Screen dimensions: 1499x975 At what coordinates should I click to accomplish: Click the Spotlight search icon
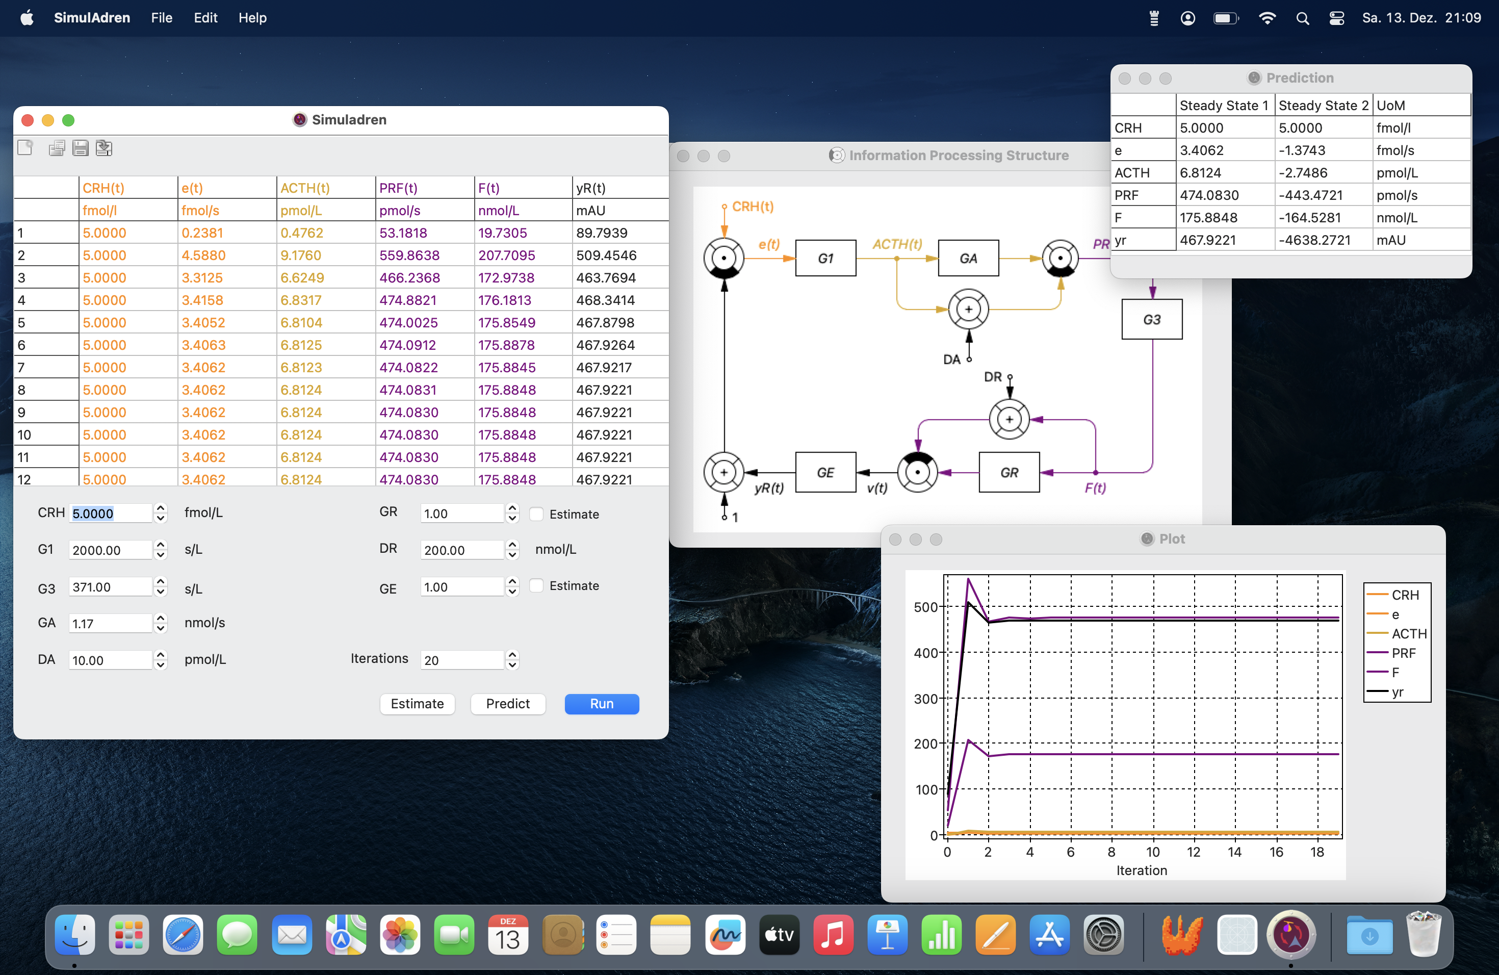tap(1303, 18)
